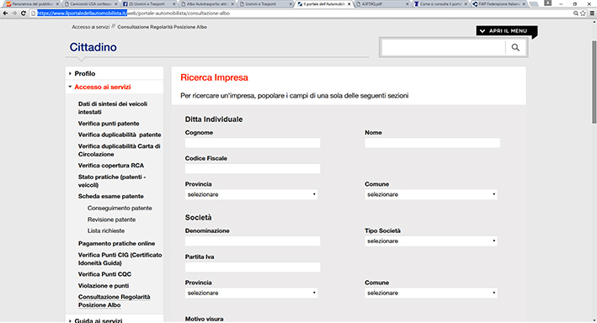Image resolution: width=597 pixels, height=323 pixels.
Task: Open Provincia dropdown under Ditta Individuale
Action: coord(251,194)
